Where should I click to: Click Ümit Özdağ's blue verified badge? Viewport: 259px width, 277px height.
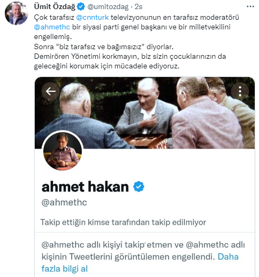click(81, 6)
